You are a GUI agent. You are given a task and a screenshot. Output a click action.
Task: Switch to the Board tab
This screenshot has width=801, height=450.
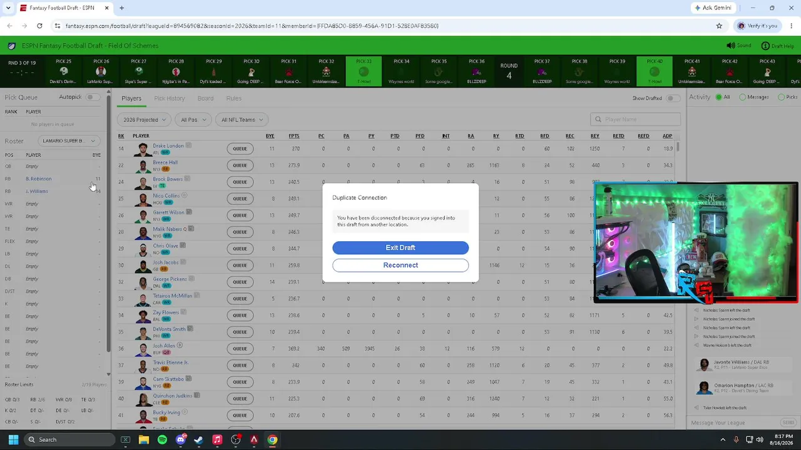(x=205, y=98)
